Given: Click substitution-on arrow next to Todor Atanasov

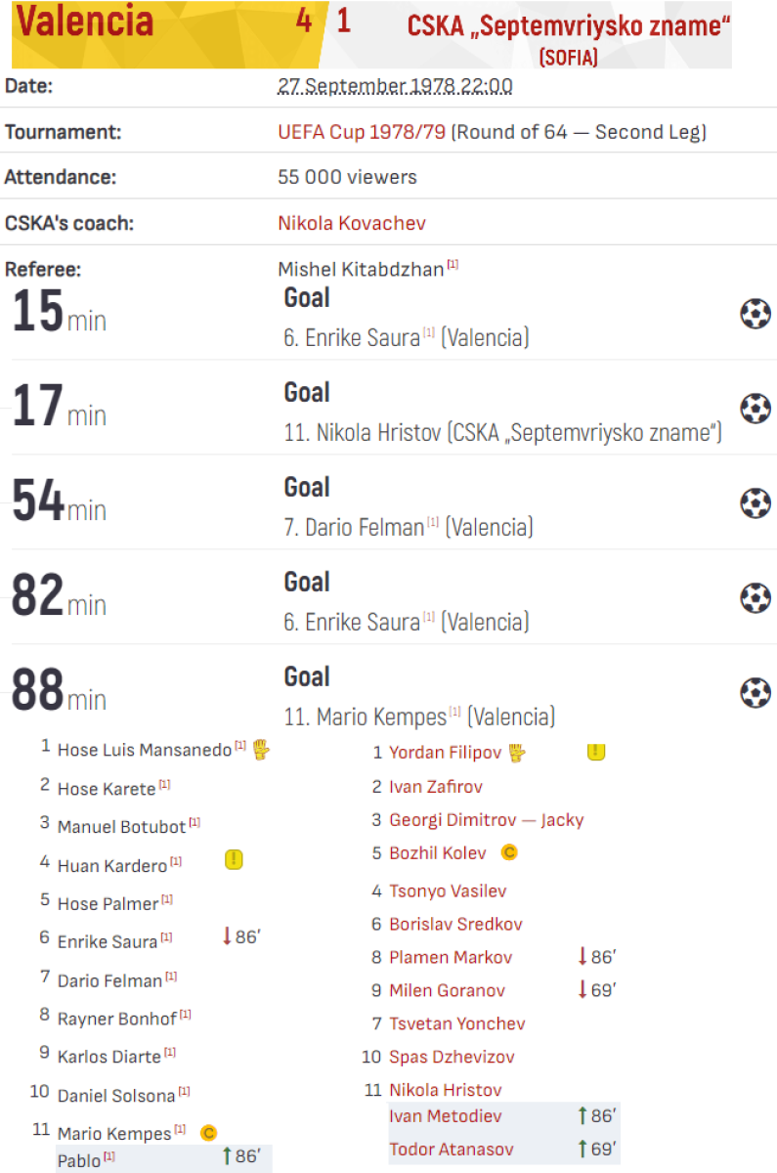Looking at the screenshot, I should pyautogui.click(x=583, y=1149).
